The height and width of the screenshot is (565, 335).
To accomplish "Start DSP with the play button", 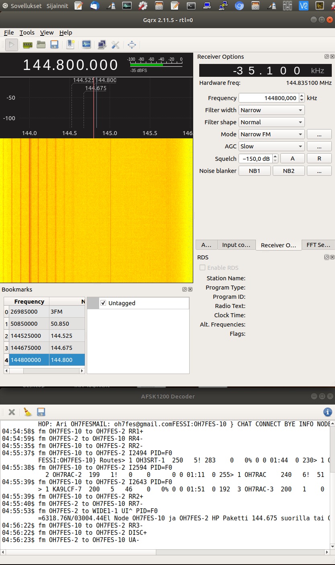I will (x=12, y=45).
